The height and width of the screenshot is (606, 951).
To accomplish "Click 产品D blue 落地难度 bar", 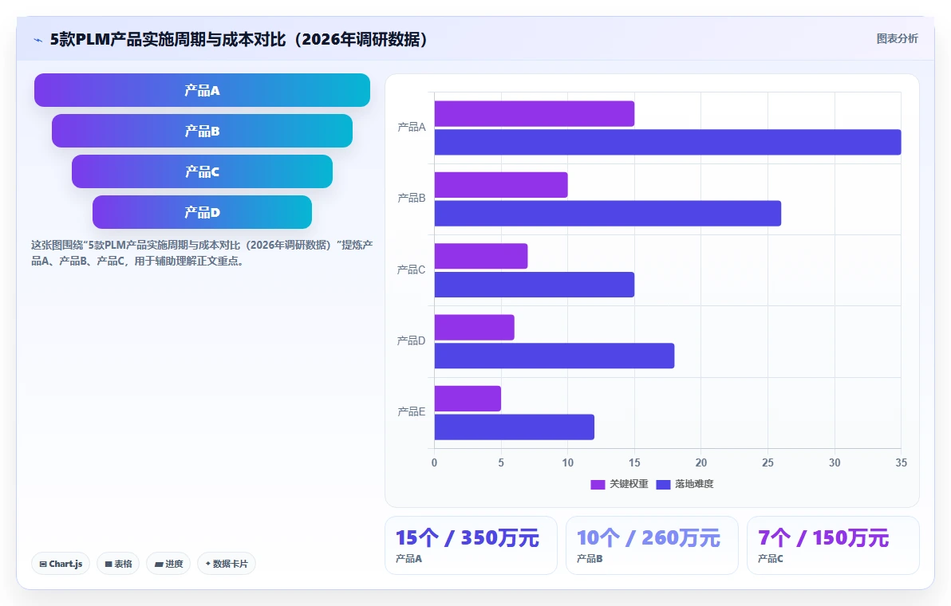I will (554, 356).
